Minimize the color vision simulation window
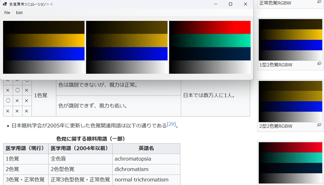 (215, 4)
